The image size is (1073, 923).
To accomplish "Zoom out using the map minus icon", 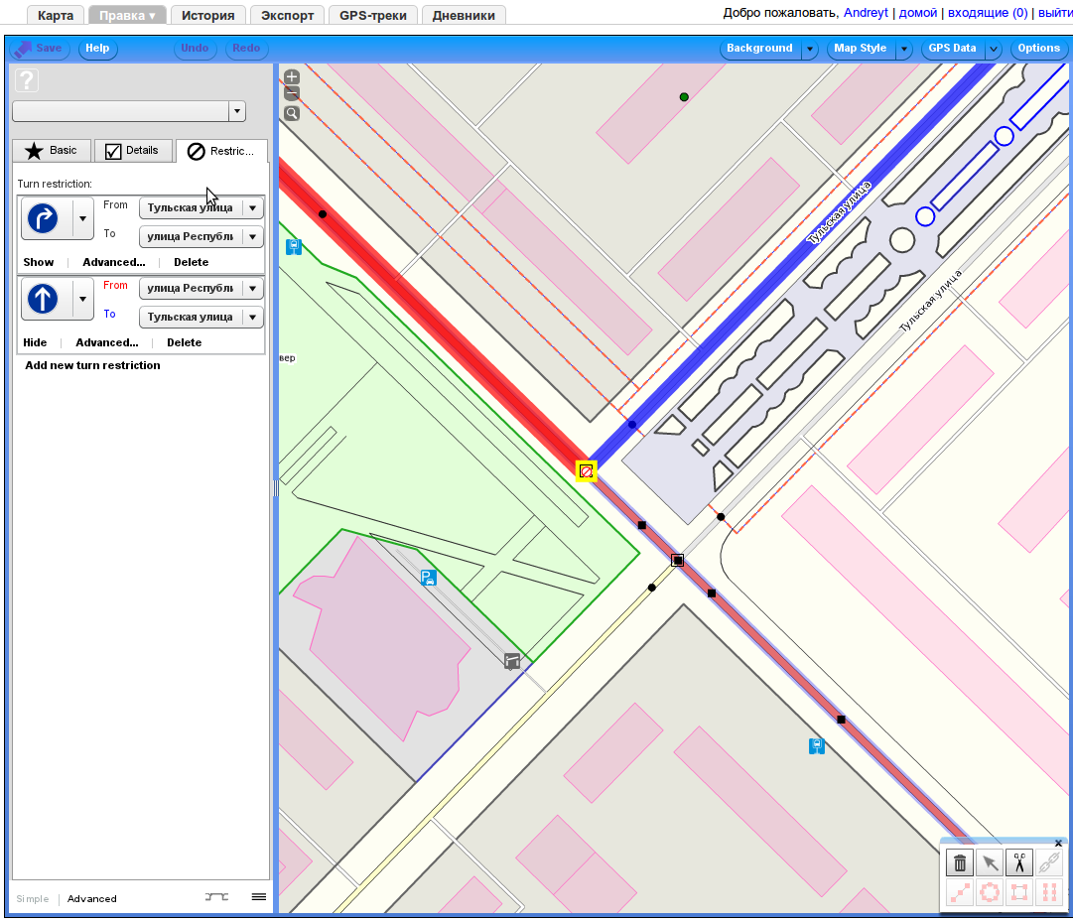I will pos(292,94).
